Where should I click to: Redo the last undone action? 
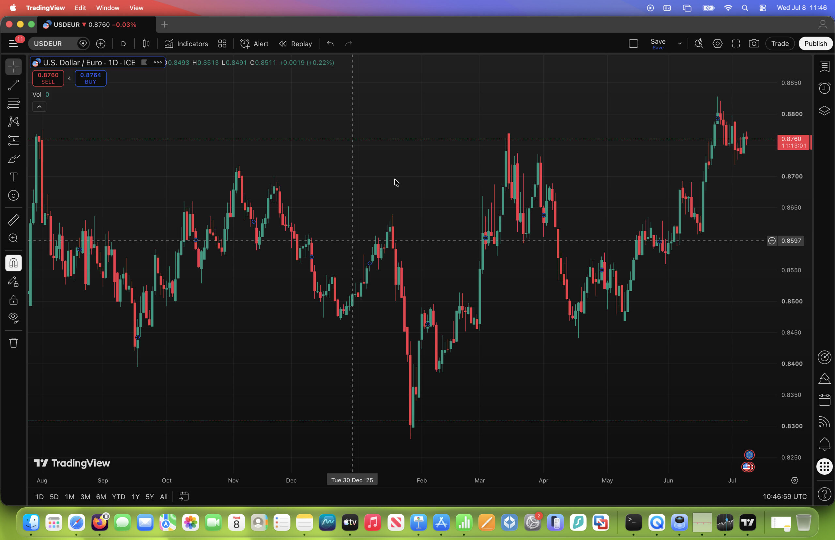pyautogui.click(x=348, y=43)
